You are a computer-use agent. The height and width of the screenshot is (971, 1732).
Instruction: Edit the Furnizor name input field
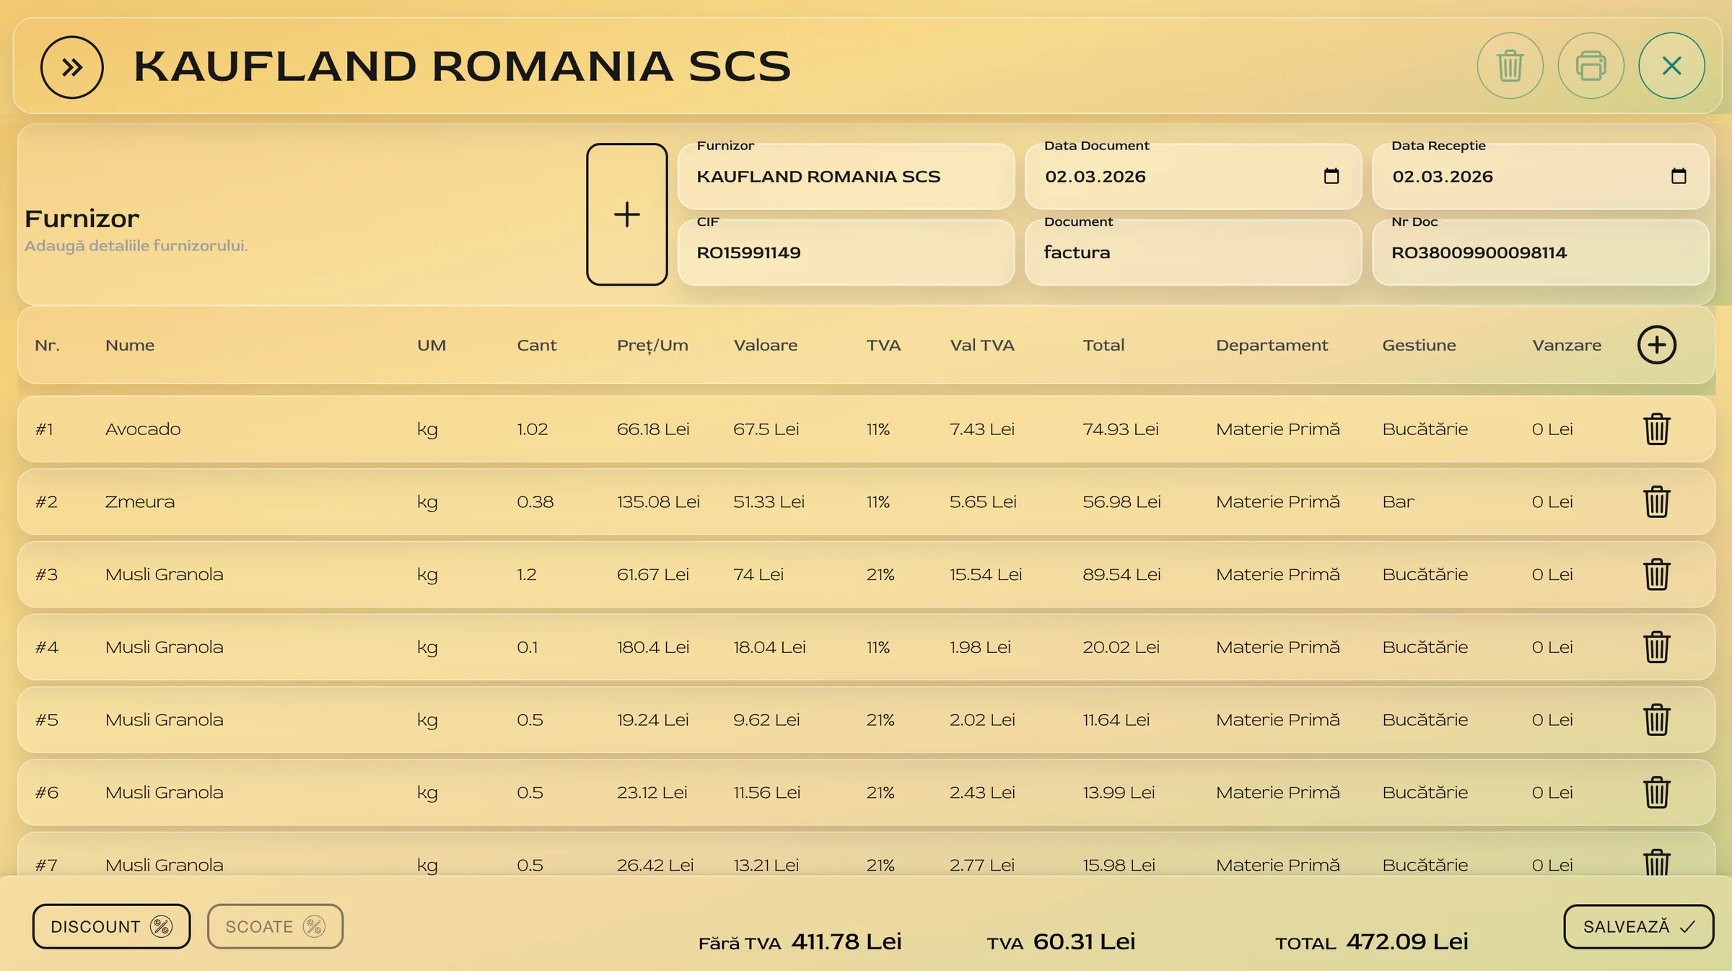pyautogui.click(x=846, y=177)
